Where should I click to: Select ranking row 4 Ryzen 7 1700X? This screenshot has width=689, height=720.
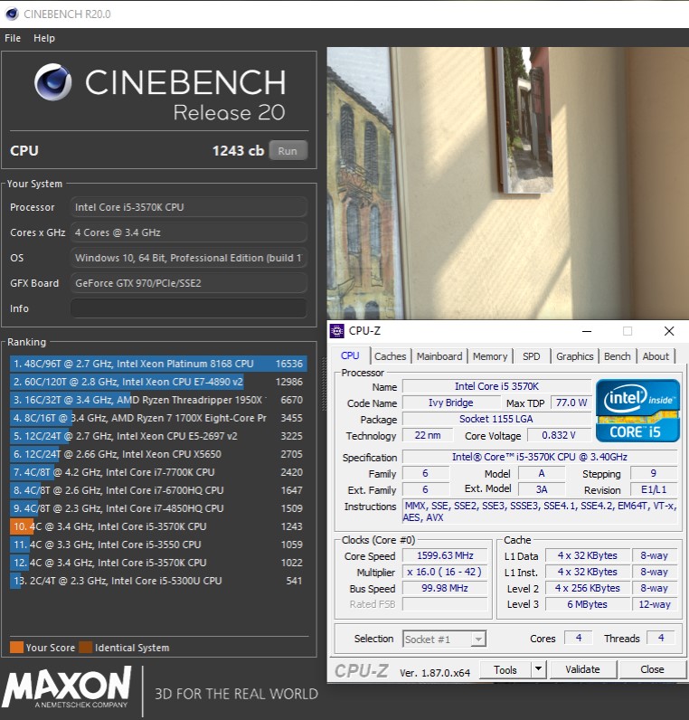158,418
